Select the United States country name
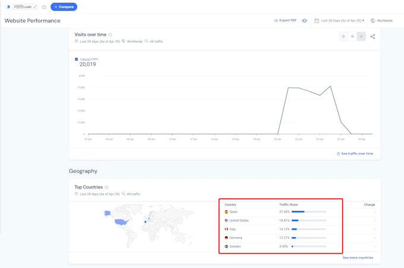The width and height of the screenshot is (404, 268). click(239, 220)
